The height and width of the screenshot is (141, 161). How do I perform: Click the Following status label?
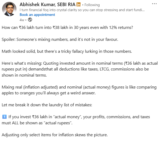click(x=92, y=5)
